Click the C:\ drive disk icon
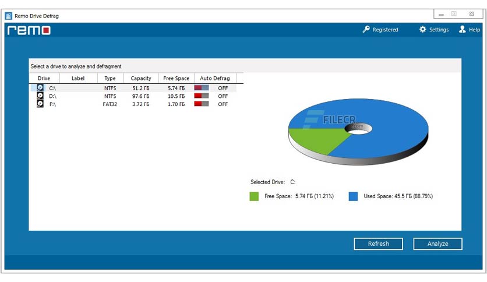This screenshot has width=487, height=282. pyautogui.click(x=40, y=88)
